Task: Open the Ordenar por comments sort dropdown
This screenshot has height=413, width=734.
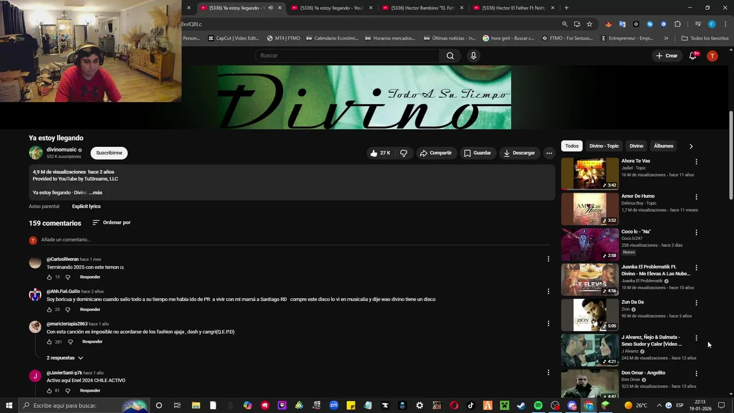Action: coord(111,223)
